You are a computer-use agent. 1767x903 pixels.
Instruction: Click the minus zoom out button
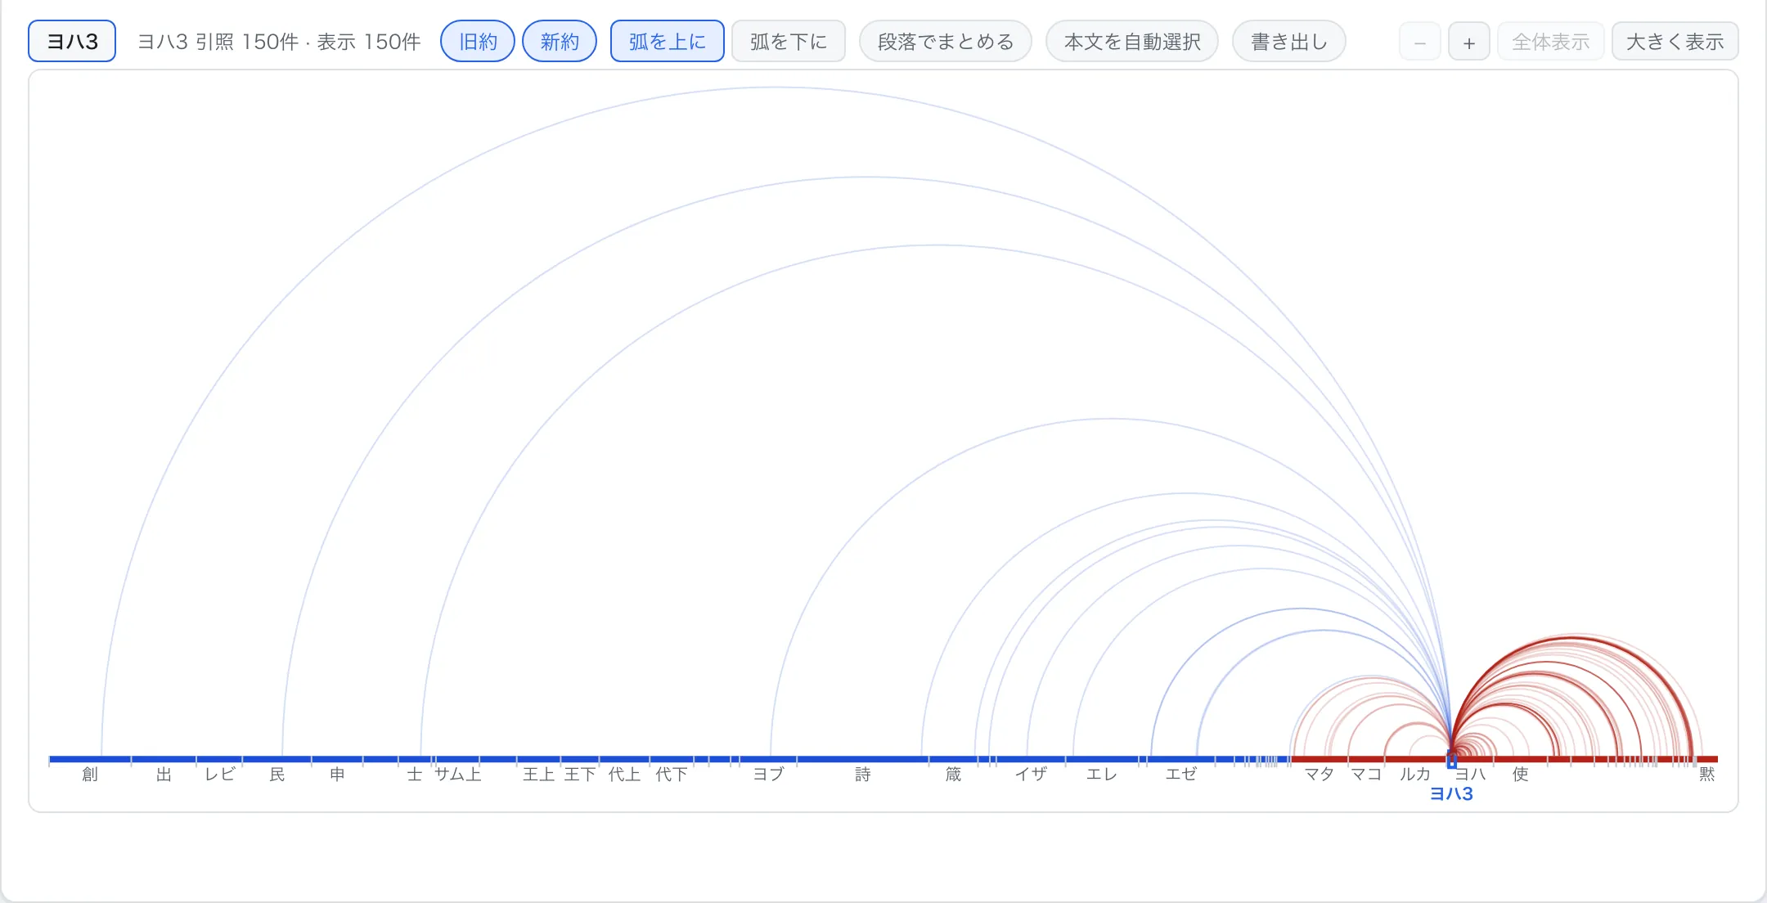(x=1420, y=42)
